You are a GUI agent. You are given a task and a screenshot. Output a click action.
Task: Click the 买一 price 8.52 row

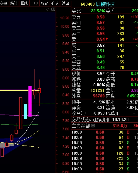tap(105, 45)
